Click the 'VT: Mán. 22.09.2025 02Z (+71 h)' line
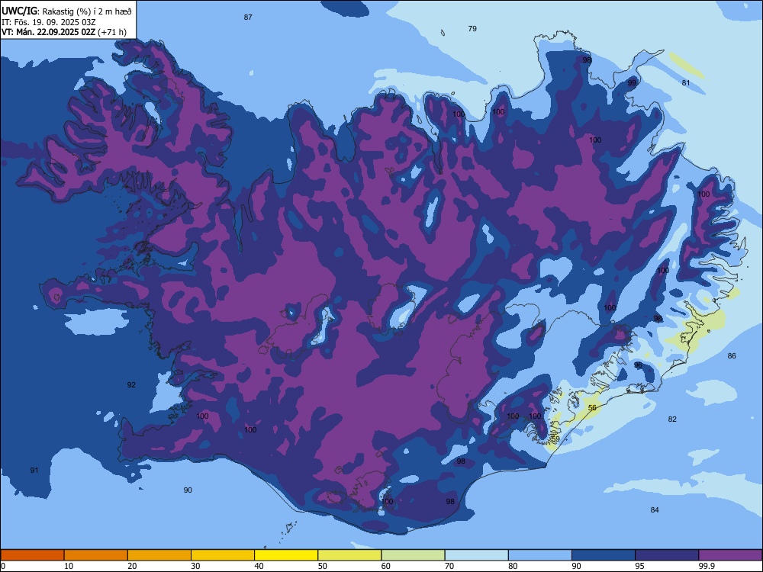This screenshot has width=763, height=572. (64, 32)
